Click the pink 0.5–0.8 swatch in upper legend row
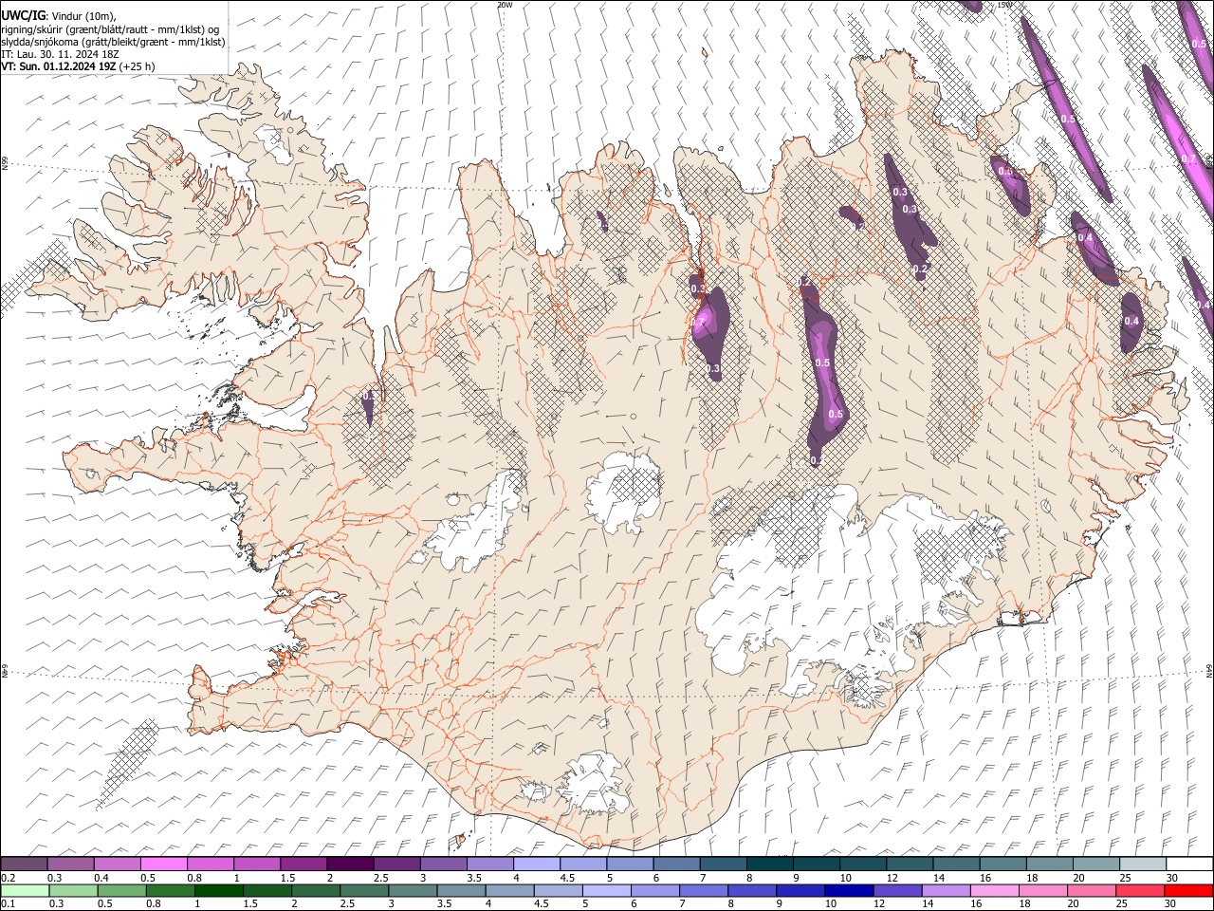The height and width of the screenshot is (911, 1214). (x=164, y=864)
